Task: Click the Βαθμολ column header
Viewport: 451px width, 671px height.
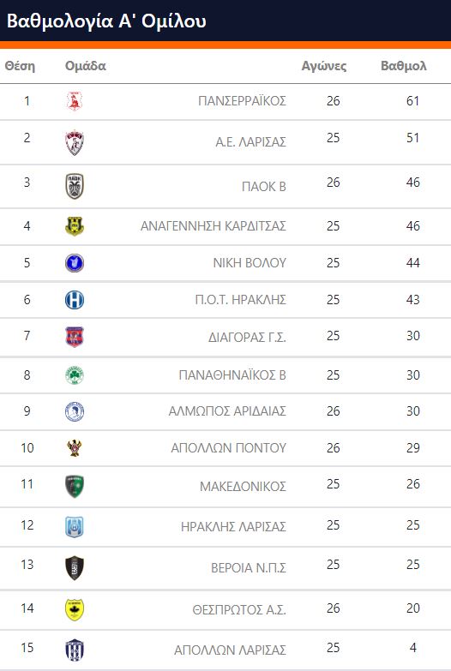Action: 404,66
